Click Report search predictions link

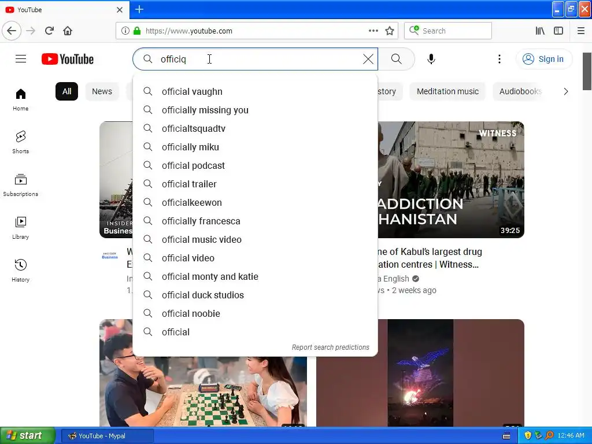tap(330, 347)
